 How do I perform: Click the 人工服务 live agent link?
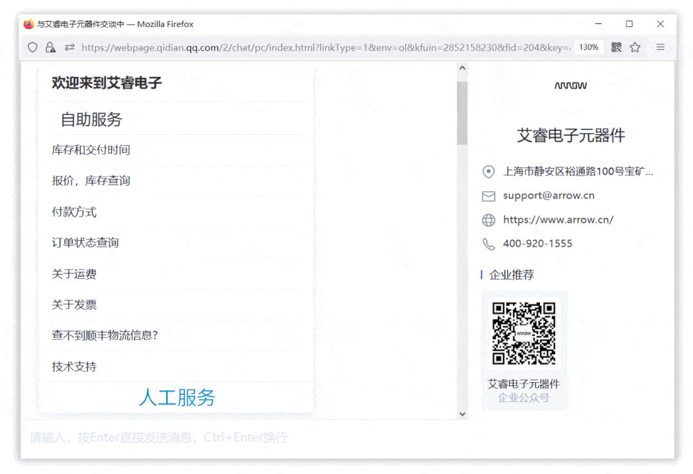tap(177, 397)
